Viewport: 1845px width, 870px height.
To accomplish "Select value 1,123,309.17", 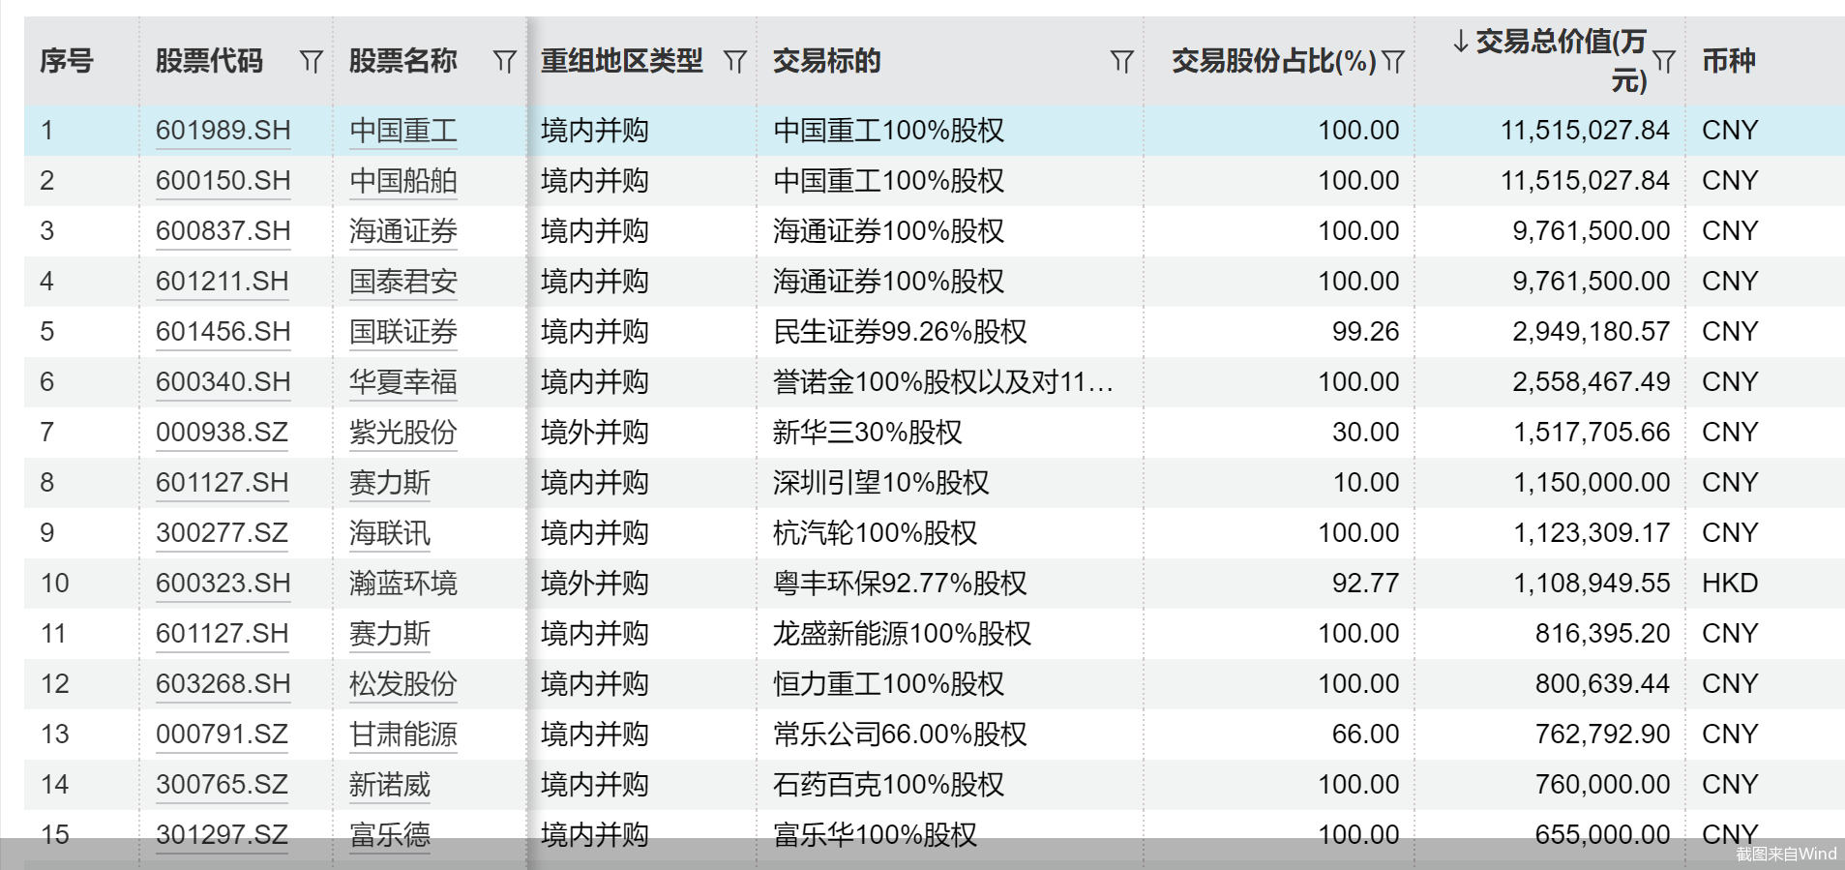I will pos(1592,533).
